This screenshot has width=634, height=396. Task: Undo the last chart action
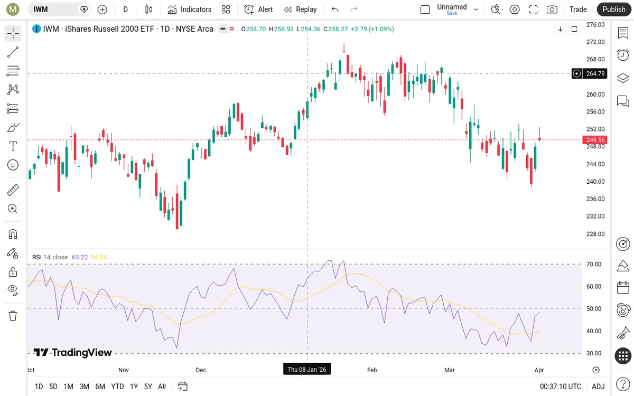click(x=335, y=10)
